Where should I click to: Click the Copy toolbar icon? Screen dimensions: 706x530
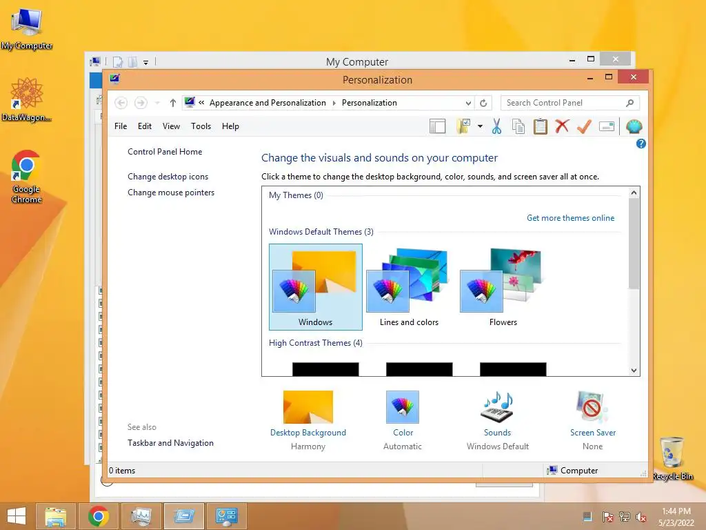518,127
